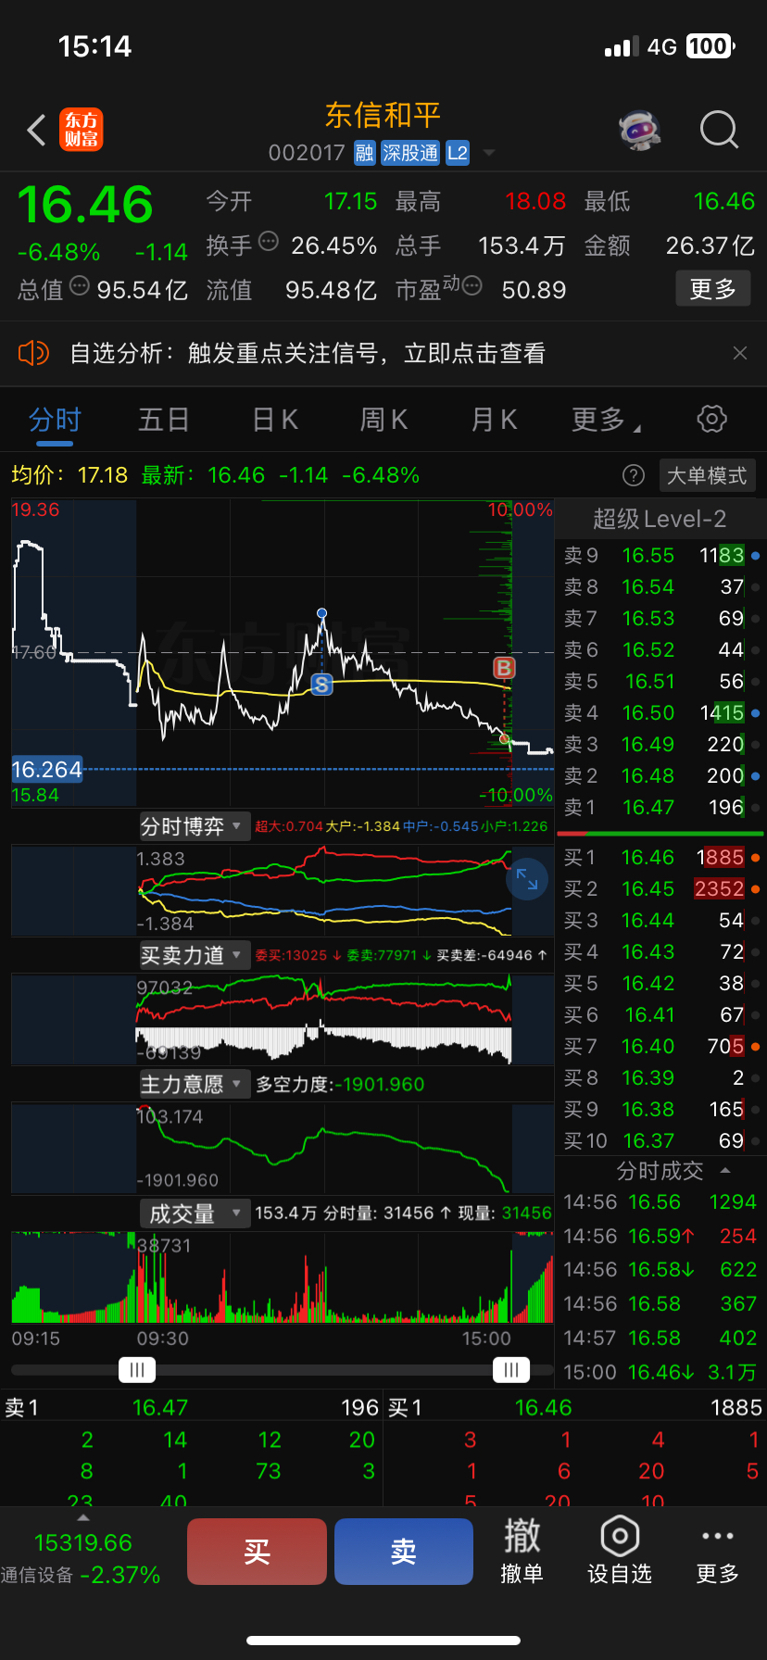Tap 设自选 add to watchlist icon
Screen dimensions: 767x1660
[620, 1552]
